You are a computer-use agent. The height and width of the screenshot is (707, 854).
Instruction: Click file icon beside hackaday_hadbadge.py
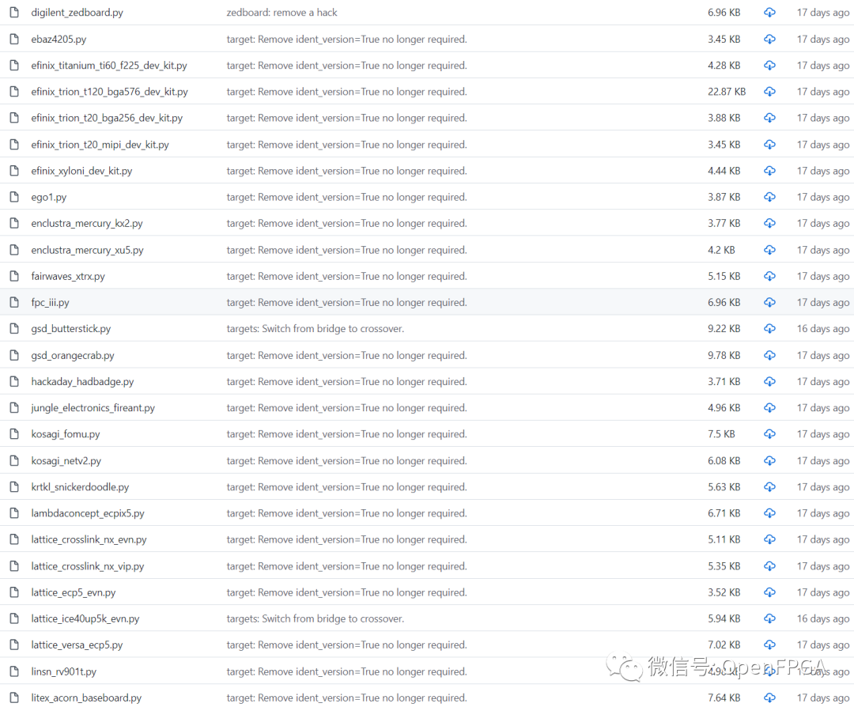pos(14,382)
